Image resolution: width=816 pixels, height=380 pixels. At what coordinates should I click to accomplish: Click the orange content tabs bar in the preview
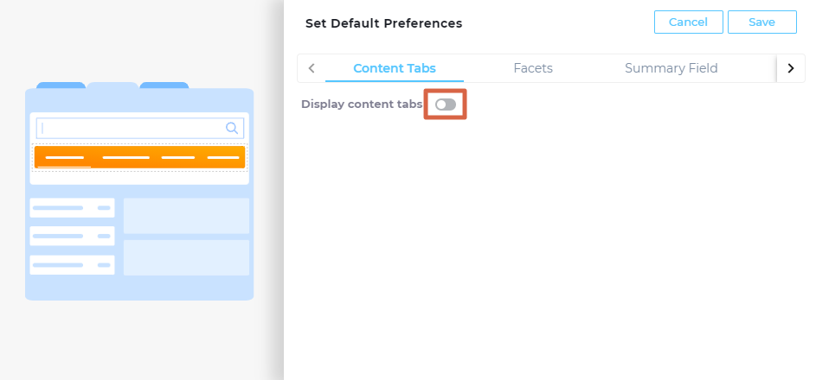click(139, 157)
